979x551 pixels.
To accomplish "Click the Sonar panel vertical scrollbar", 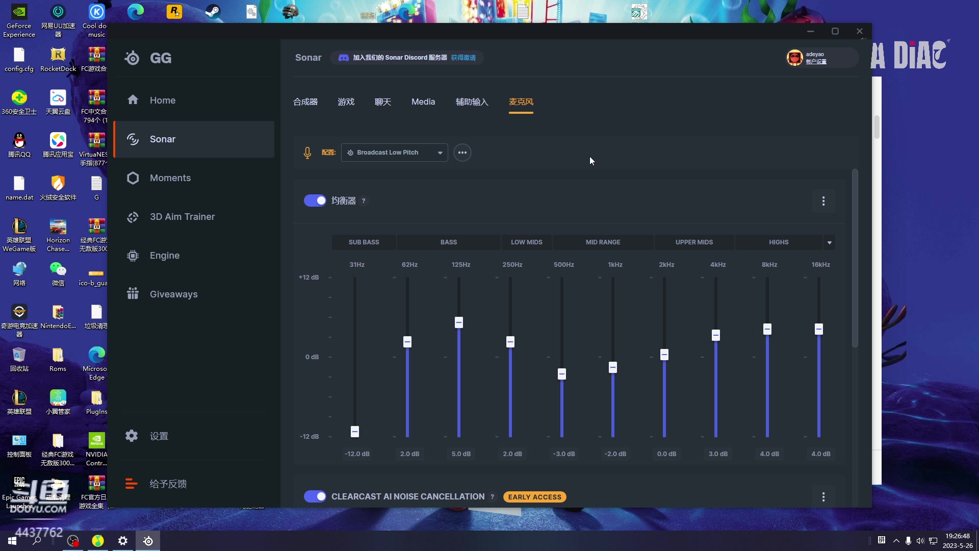I will (855, 258).
